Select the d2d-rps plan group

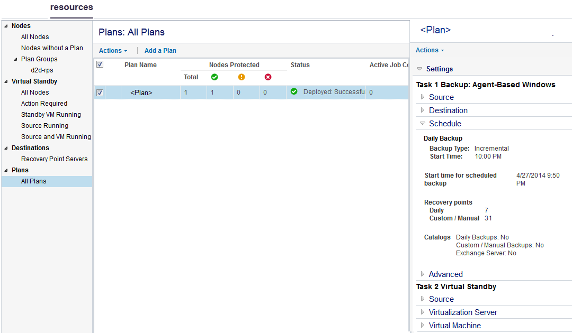tap(42, 70)
